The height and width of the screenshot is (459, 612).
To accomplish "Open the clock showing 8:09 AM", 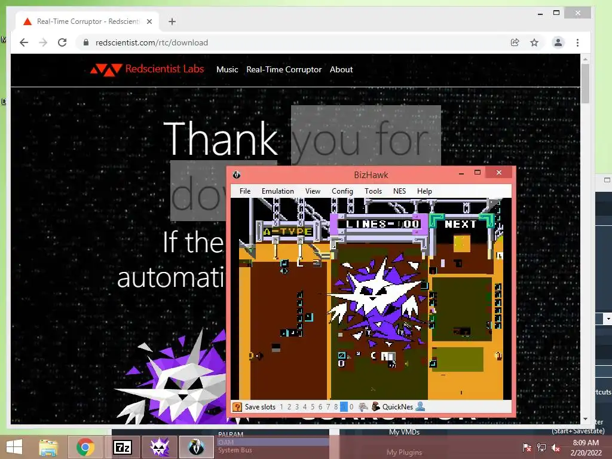I will pos(586,448).
